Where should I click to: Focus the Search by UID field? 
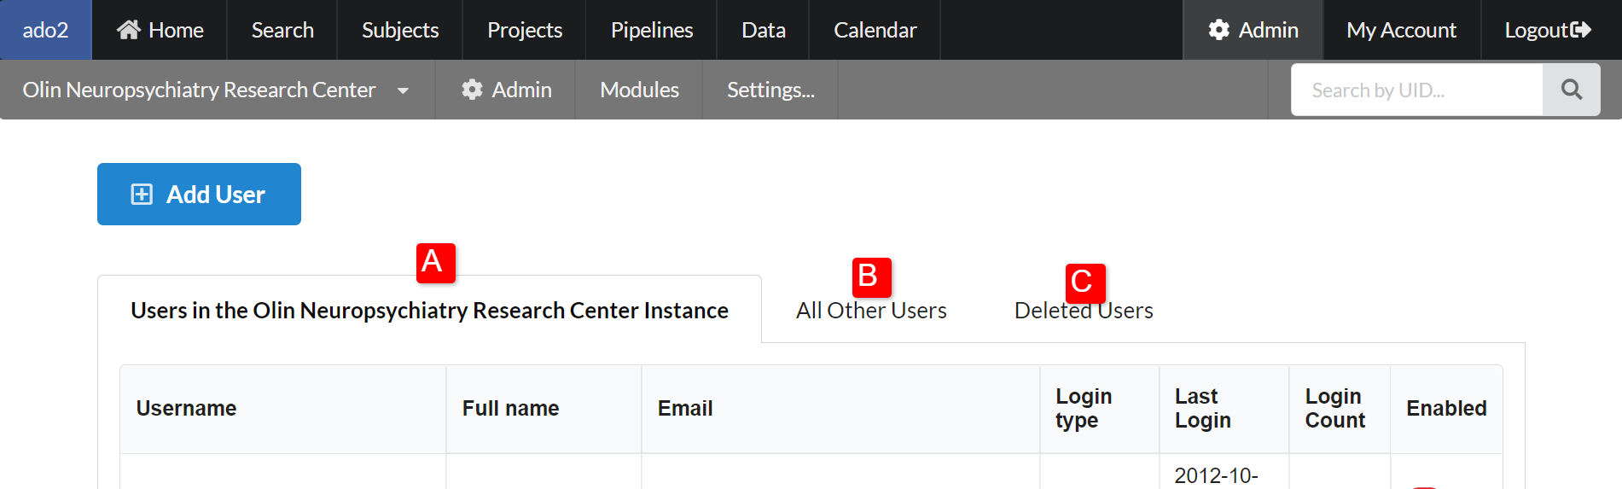[1416, 90]
